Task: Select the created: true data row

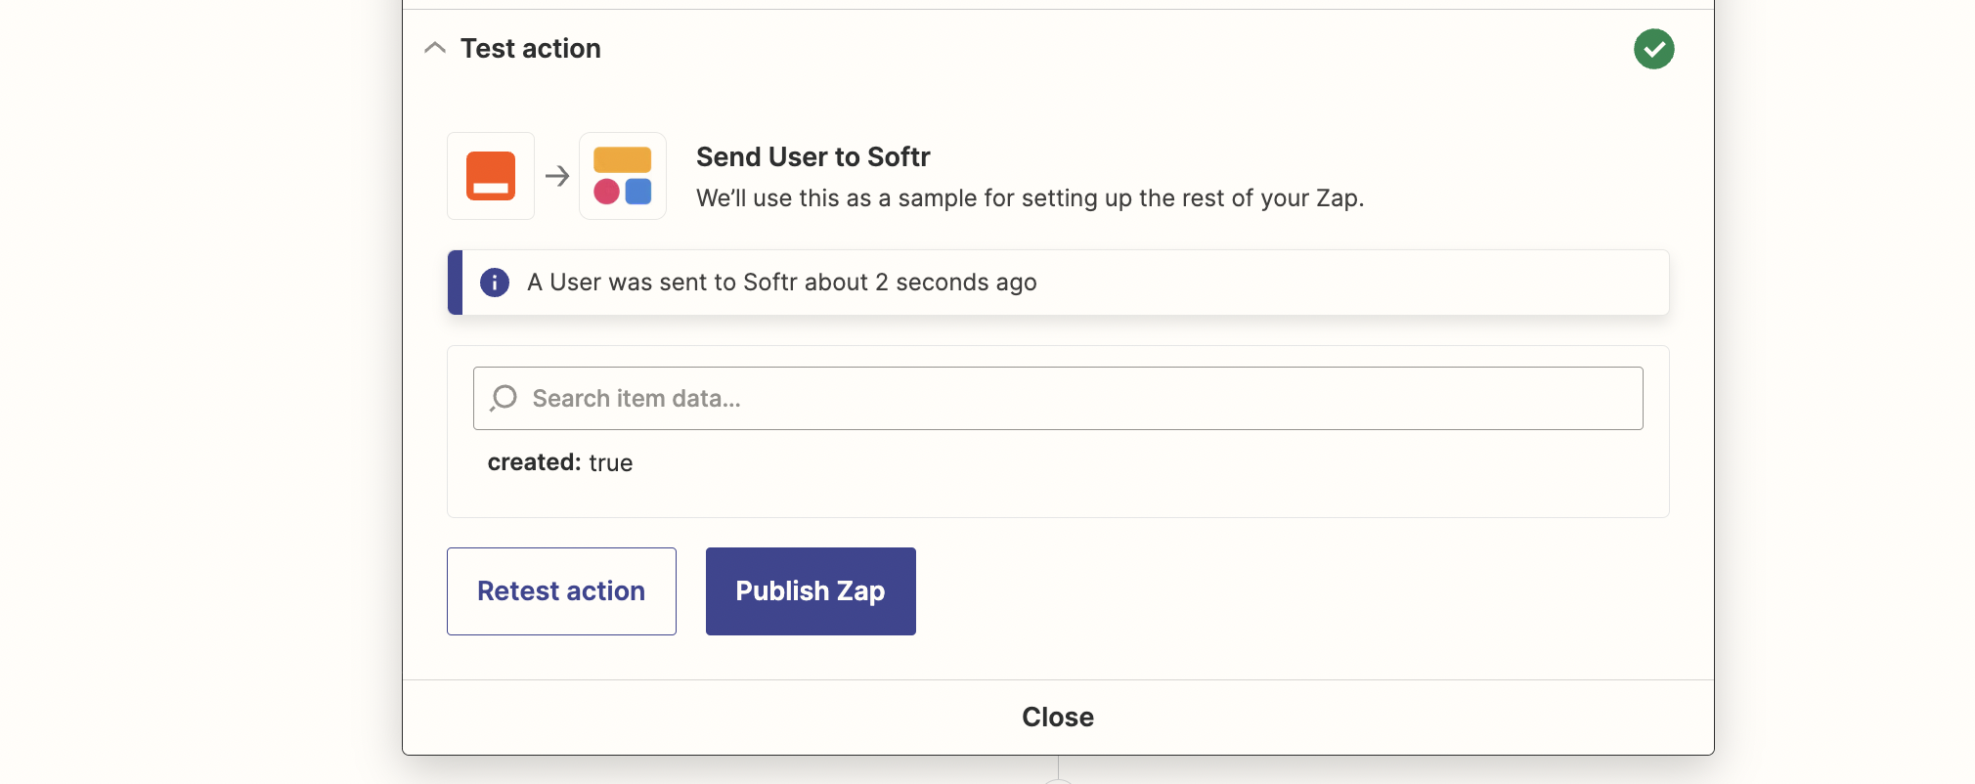Action: click(560, 462)
